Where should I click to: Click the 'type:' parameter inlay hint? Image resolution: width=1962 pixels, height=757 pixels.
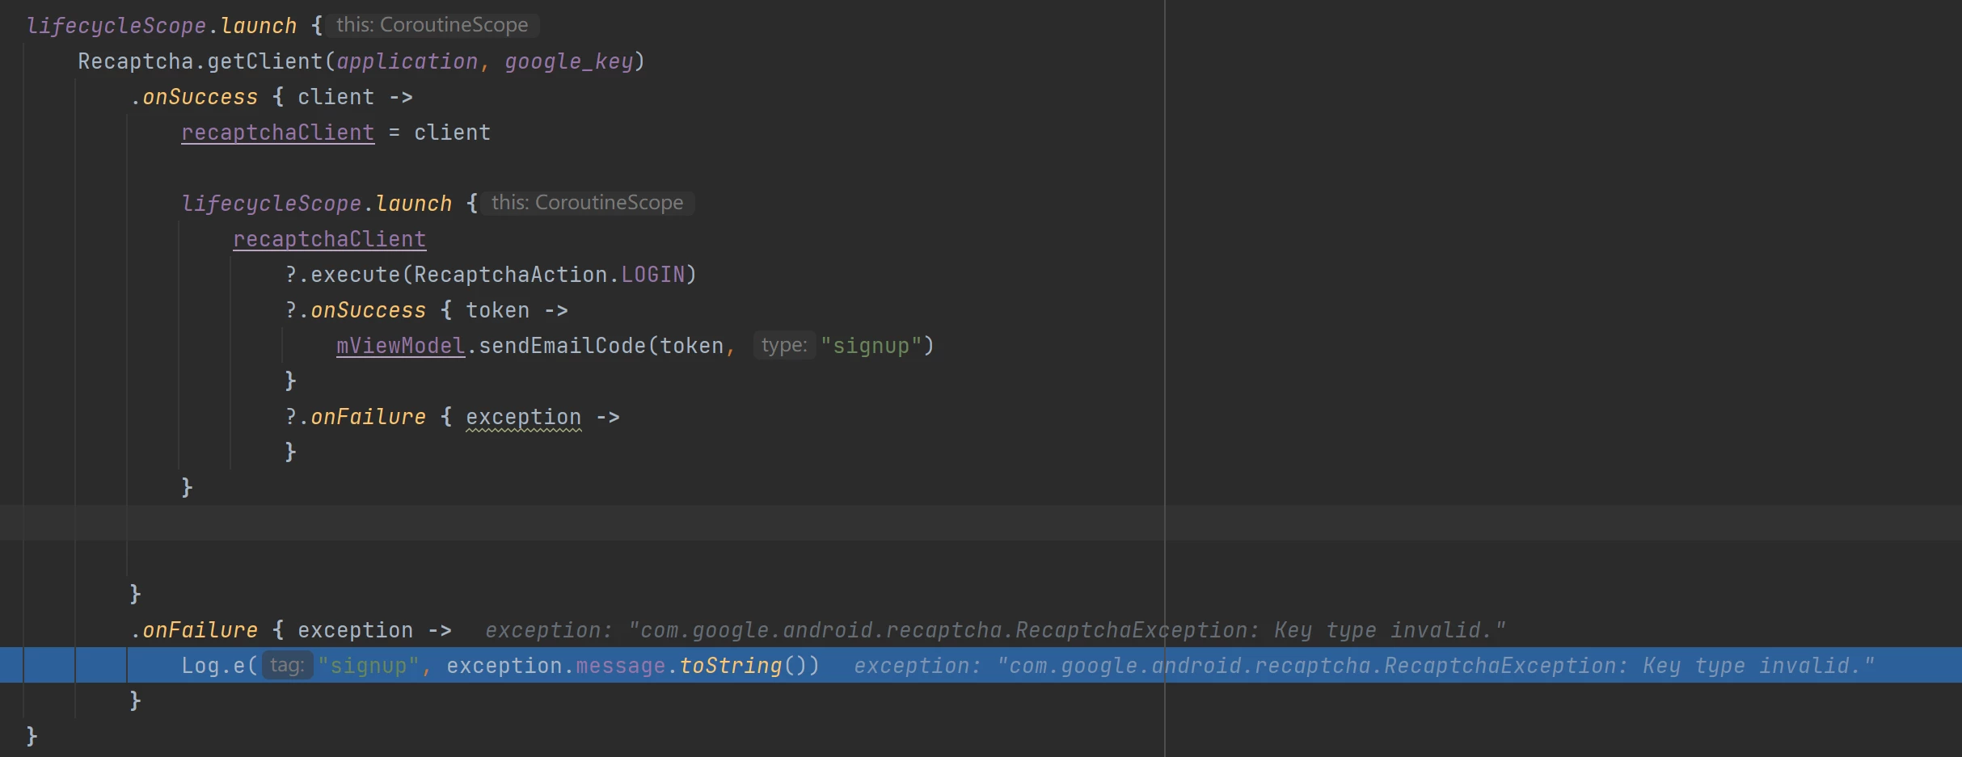(x=784, y=346)
